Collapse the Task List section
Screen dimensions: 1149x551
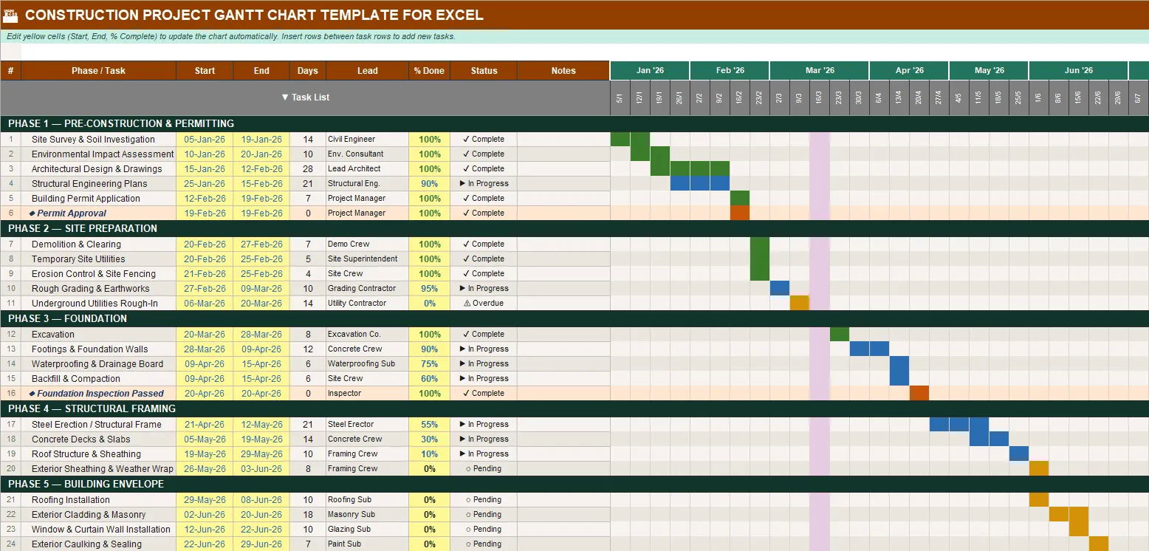(x=284, y=97)
